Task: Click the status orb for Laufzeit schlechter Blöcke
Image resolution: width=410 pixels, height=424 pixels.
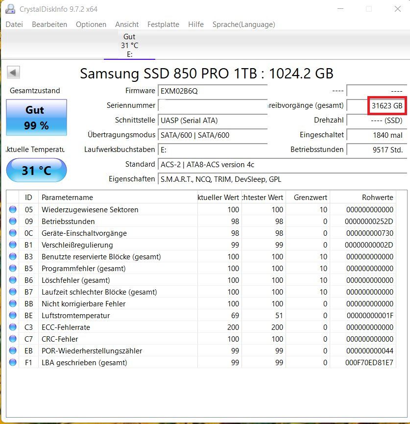Action: tap(13, 292)
